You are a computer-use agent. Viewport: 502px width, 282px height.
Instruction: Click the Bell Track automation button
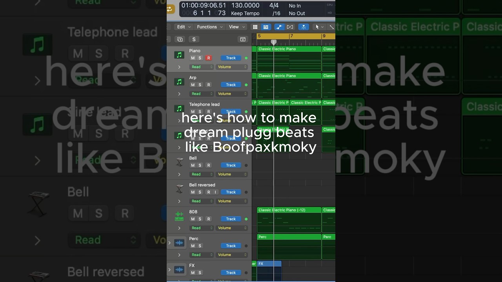(231, 165)
